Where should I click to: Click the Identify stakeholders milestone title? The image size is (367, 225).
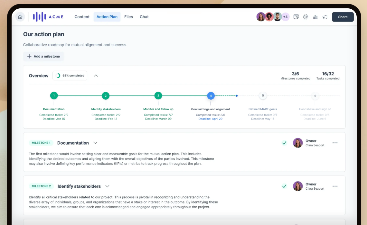click(79, 186)
